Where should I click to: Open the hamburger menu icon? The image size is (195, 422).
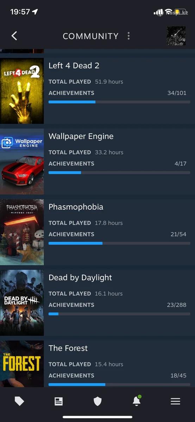point(175,401)
